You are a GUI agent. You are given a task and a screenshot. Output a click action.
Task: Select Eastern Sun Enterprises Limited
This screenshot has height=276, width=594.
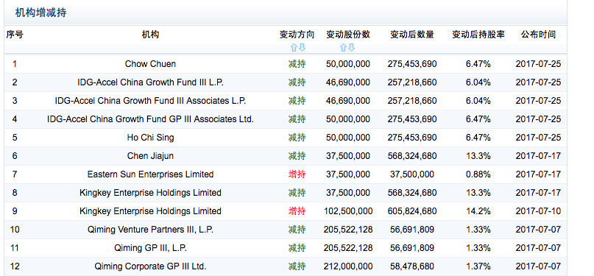pos(150,174)
